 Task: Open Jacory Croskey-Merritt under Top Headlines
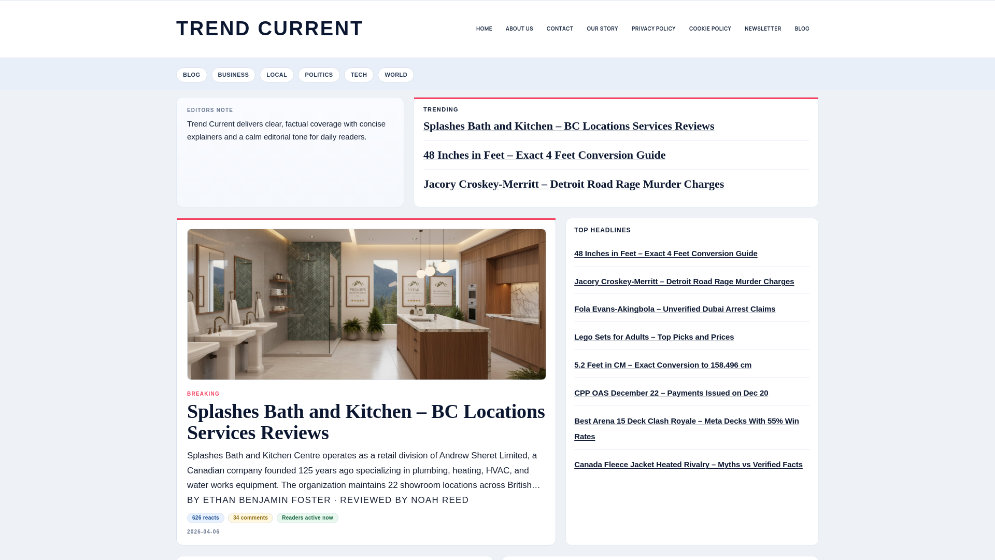coord(684,282)
